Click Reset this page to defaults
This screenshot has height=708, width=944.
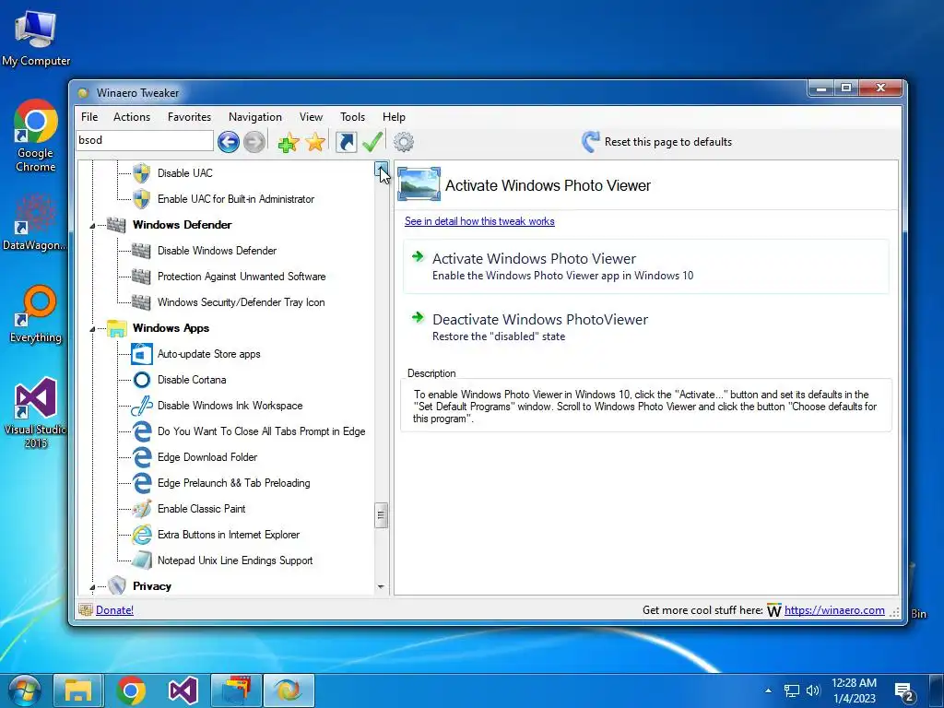667,142
